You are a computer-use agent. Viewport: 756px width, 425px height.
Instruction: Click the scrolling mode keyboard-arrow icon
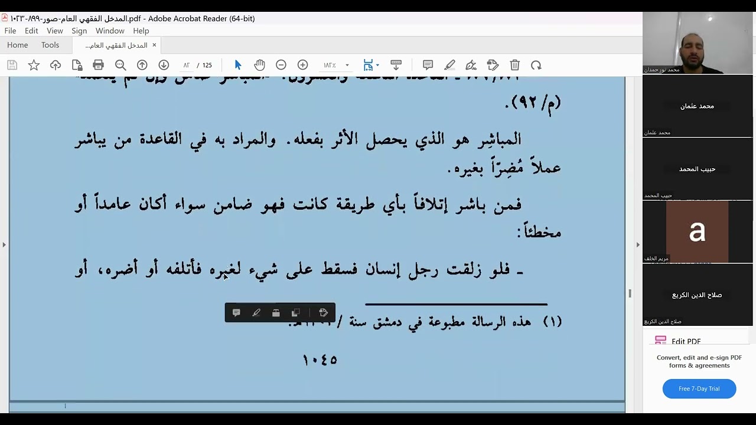pyautogui.click(x=396, y=65)
